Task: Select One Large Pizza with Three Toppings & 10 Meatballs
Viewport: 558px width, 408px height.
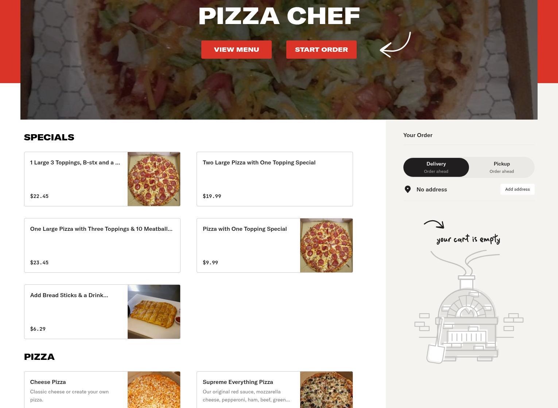Action: coord(102,245)
